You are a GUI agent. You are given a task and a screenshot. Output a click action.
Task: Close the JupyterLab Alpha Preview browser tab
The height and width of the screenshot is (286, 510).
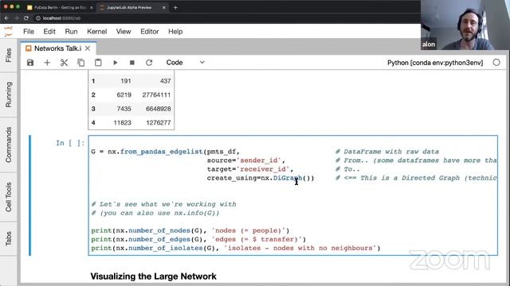coord(163,7)
